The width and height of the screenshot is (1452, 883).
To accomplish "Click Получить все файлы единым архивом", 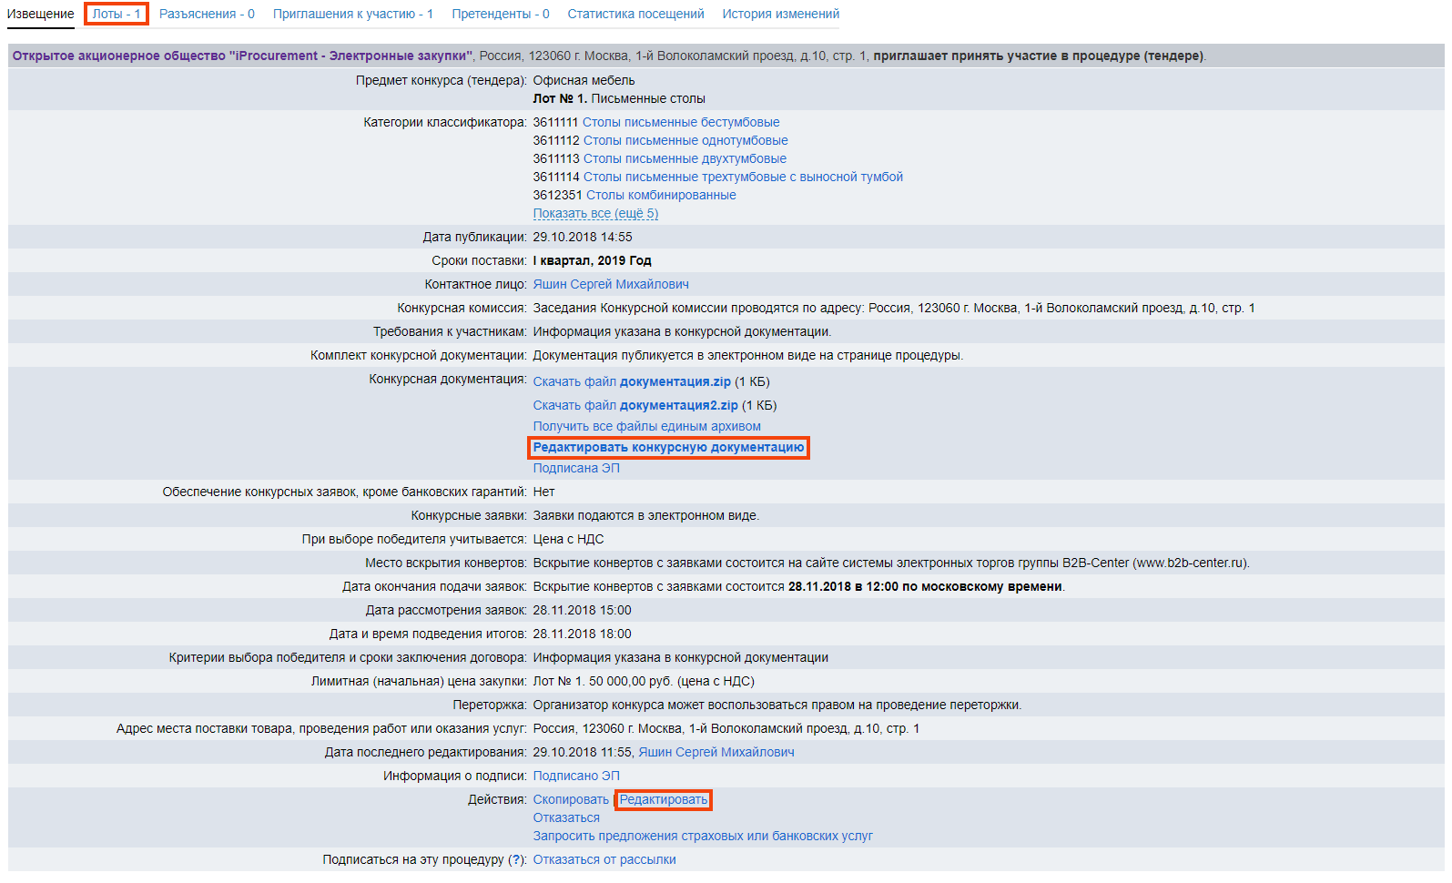I will click(646, 426).
